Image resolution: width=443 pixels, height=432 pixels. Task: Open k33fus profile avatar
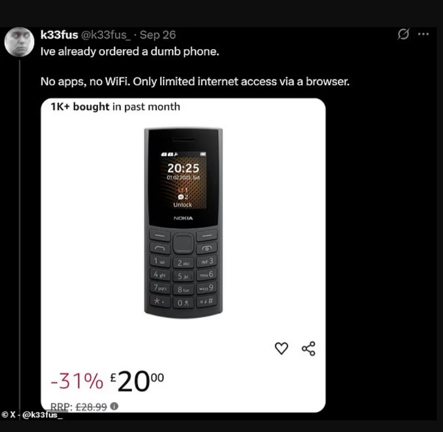pos(19,42)
